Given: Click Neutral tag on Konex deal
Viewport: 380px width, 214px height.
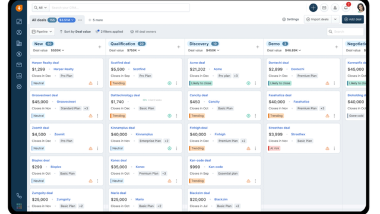Looking at the screenshot, I should click(117, 181).
